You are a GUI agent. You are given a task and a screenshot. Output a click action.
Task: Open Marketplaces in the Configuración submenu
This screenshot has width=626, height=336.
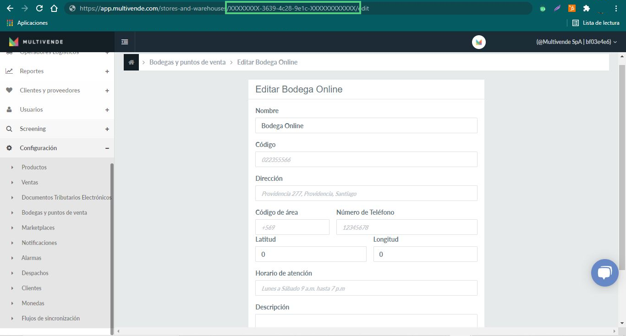point(38,228)
